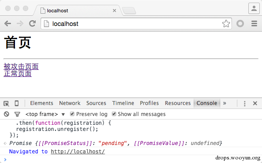Toggle Show all messages checkbox
This screenshot has height=163, width=262.
114,114
